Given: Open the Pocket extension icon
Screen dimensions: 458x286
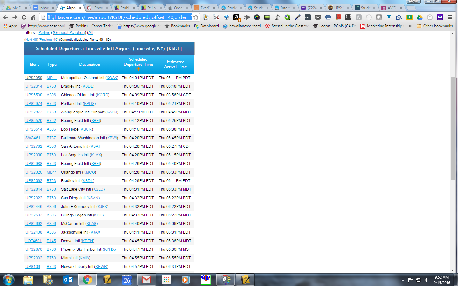Looking at the screenshot, I should [x=318, y=17].
